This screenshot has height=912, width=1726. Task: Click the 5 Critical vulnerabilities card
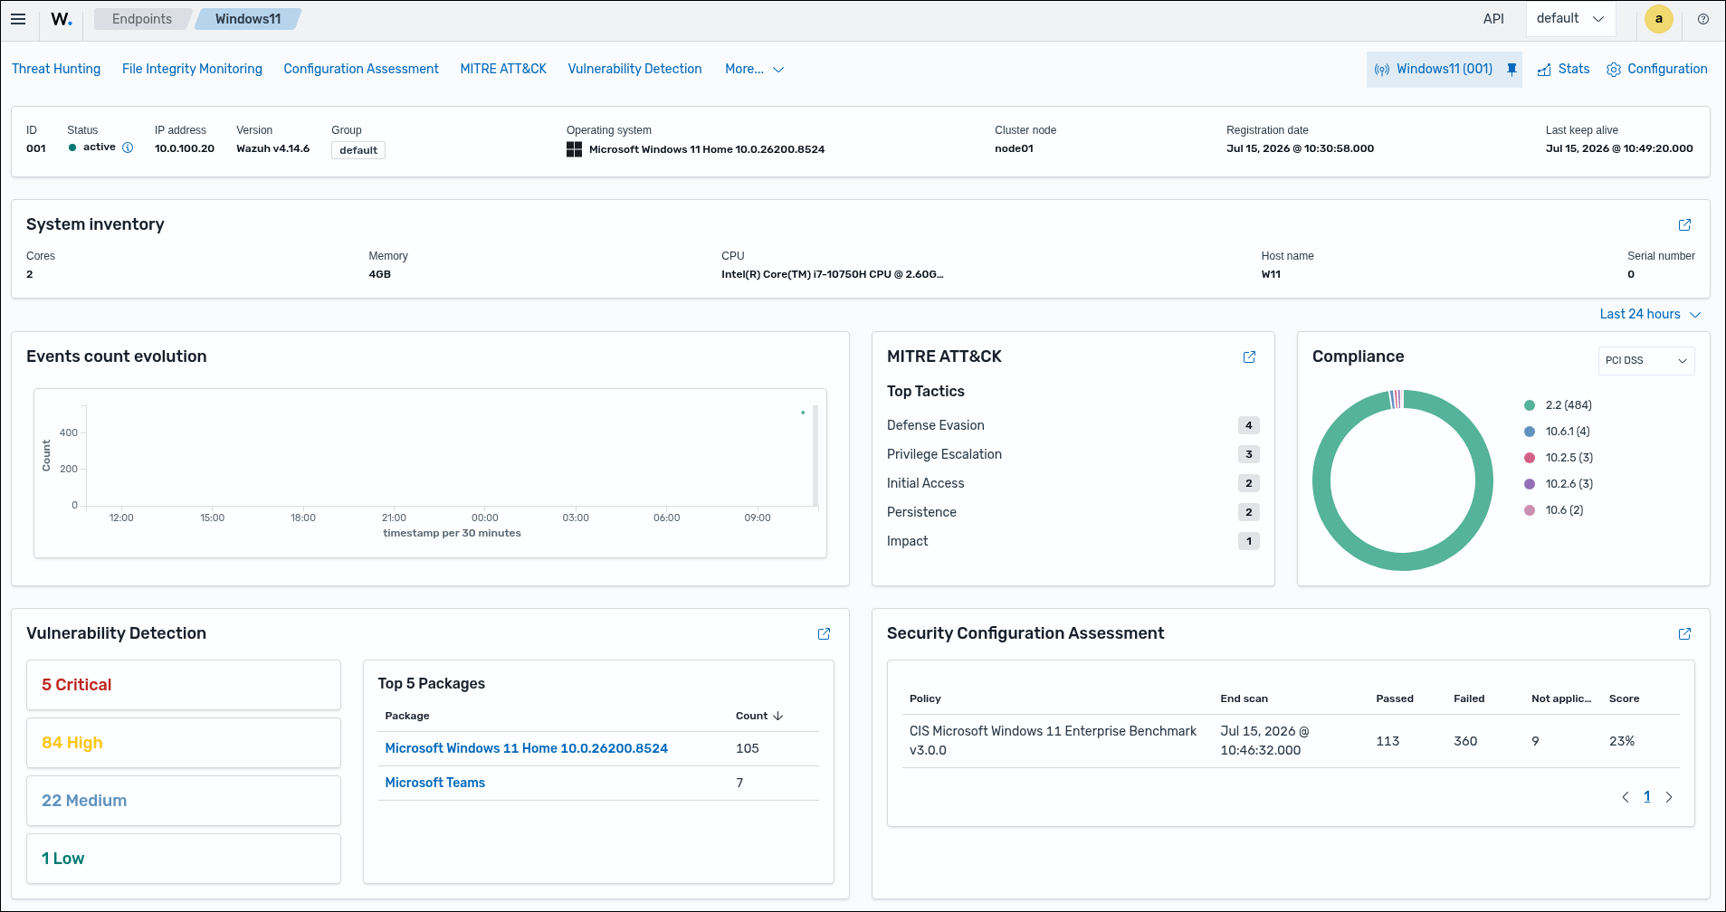pyautogui.click(x=184, y=685)
